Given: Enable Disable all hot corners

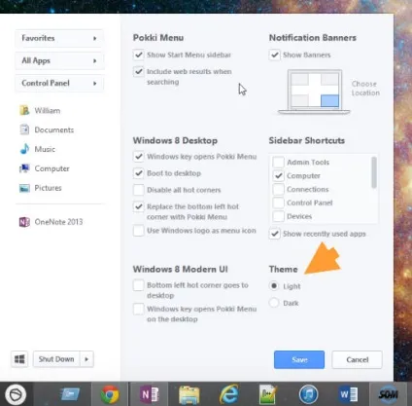Looking at the screenshot, I should (x=139, y=190).
